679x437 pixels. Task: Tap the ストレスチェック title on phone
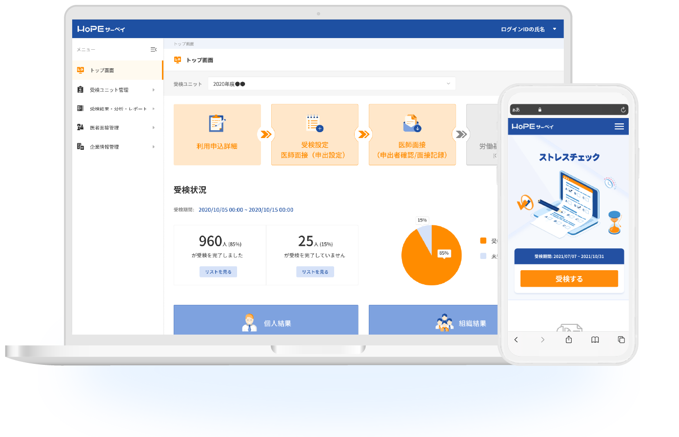(569, 157)
